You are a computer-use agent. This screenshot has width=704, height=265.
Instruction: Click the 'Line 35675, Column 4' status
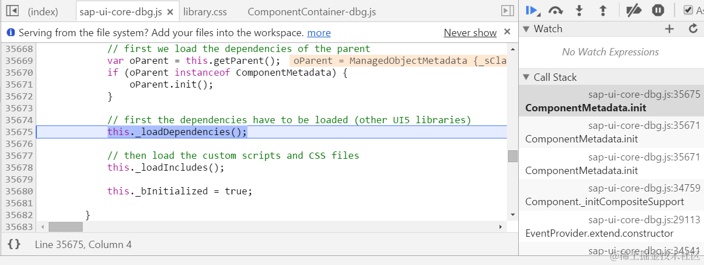pos(83,245)
